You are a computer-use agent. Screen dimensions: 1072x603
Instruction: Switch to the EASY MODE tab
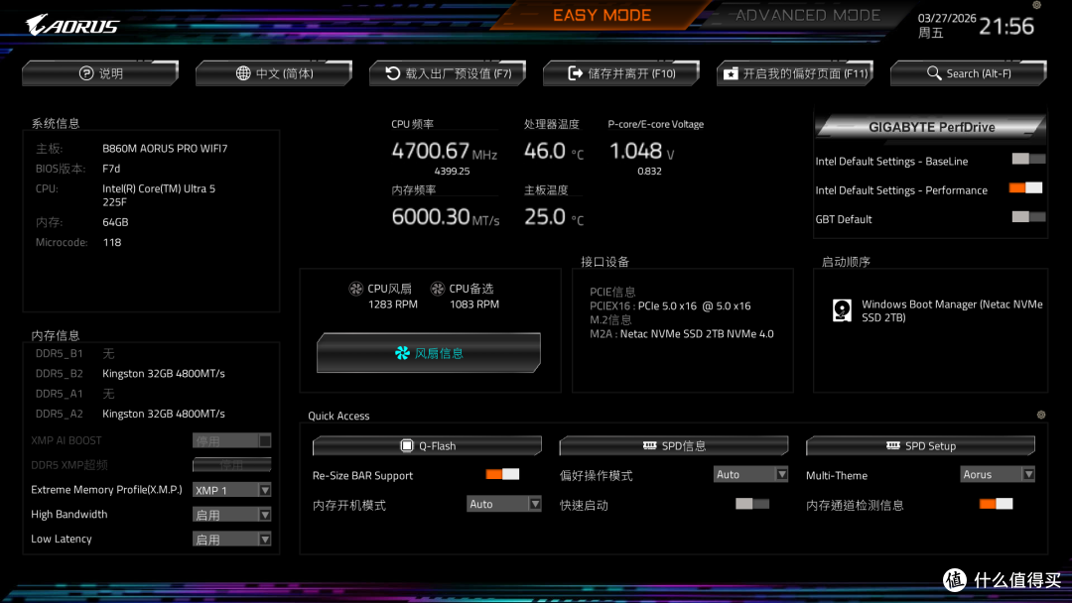(x=602, y=15)
